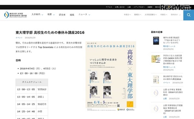The height and width of the screenshot is (119, 194).
Task: Click the 14：25－14：40 table cell
Action: pyautogui.click(x=26, y=112)
